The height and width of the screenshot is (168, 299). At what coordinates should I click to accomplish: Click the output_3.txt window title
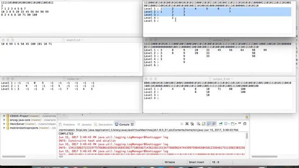[x=221, y=79]
